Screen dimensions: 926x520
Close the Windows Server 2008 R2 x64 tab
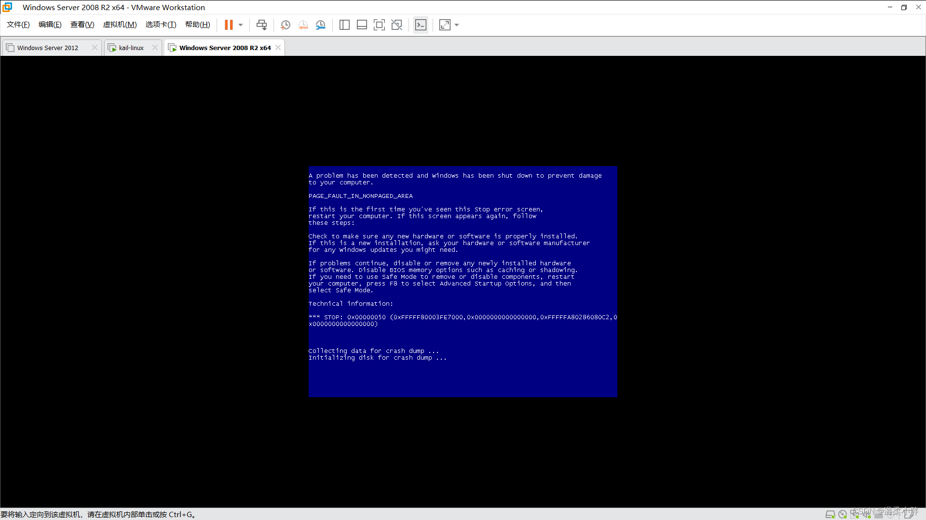(x=278, y=48)
